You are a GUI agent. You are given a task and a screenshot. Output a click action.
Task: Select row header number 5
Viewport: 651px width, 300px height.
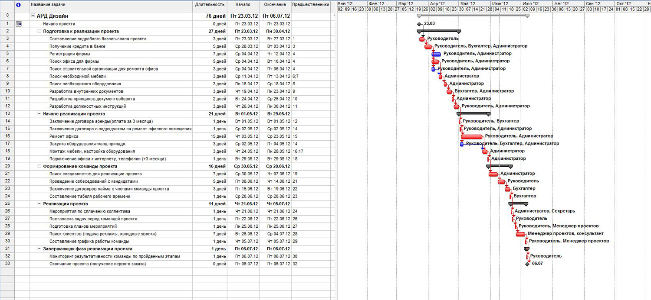(x=7, y=54)
